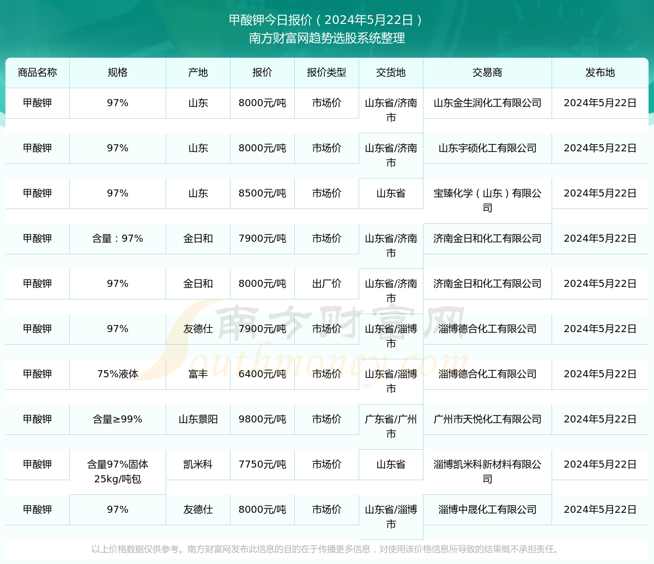Click the 8500元/吨 price cell
This screenshot has width=654, height=564.
[262, 193]
